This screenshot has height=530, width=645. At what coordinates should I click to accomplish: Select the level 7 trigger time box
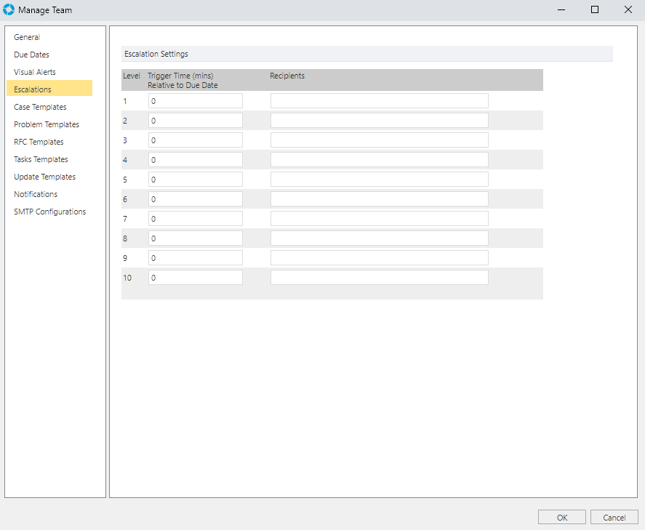tap(196, 219)
